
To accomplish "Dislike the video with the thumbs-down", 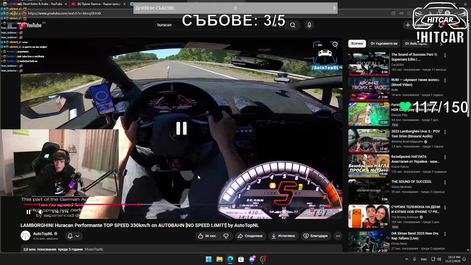I will point(226,236).
